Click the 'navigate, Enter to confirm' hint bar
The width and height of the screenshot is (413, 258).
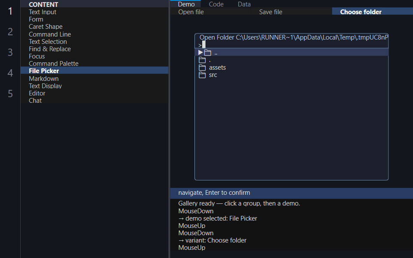[x=292, y=193]
